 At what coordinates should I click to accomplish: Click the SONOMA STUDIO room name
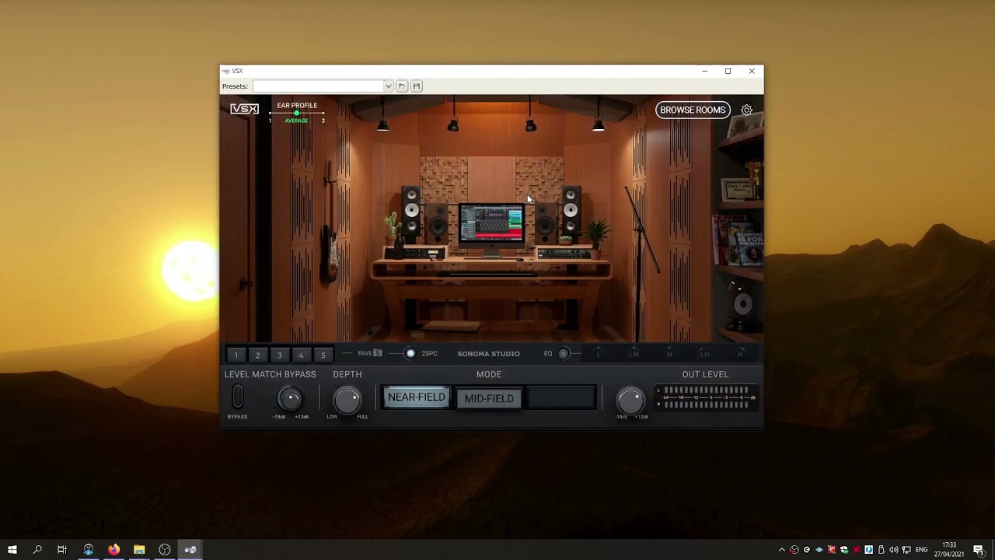tap(488, 354)
